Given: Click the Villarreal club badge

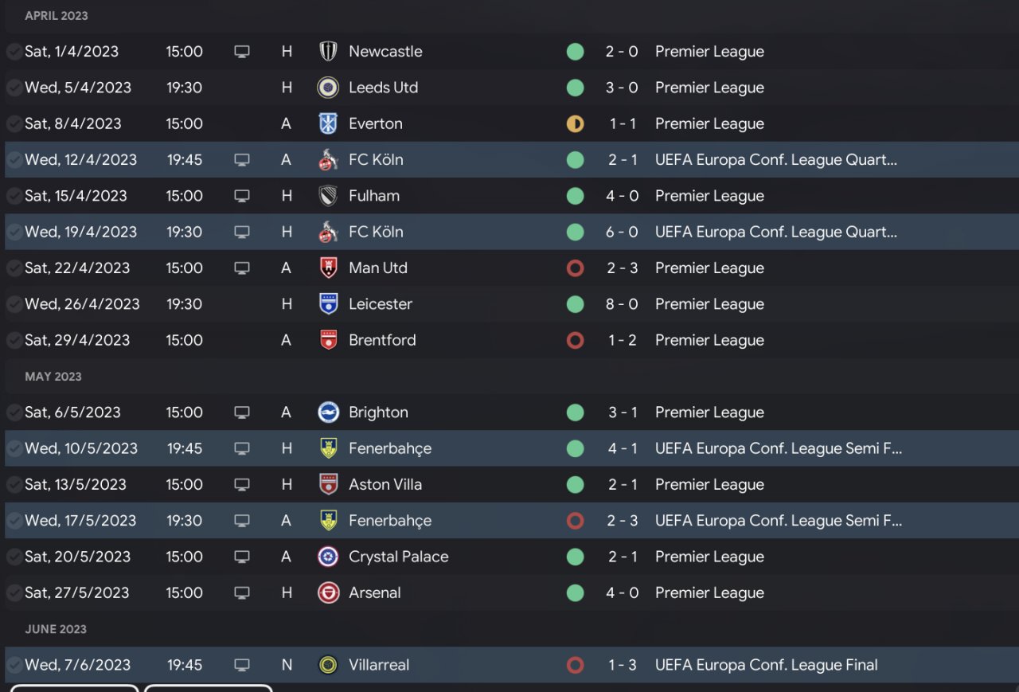Looking at the screenshot, I should (328, 665).
